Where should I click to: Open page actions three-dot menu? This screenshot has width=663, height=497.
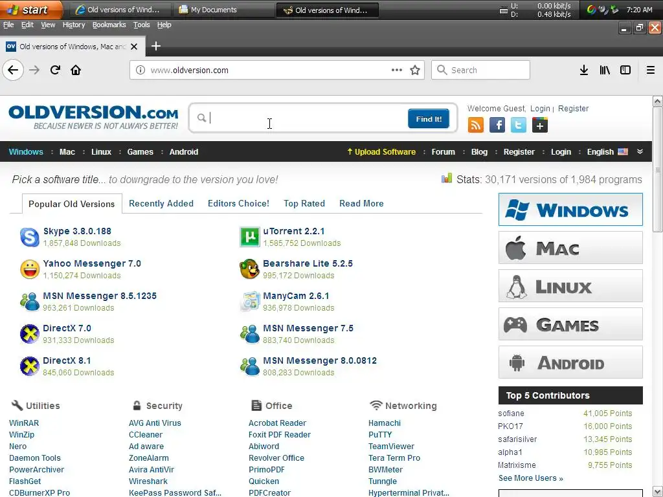pyautogui.click(x=397, y=70)
